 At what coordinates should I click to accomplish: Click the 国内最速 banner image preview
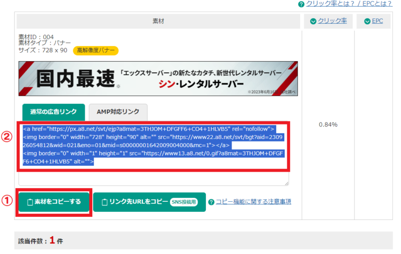pos(158,78)
